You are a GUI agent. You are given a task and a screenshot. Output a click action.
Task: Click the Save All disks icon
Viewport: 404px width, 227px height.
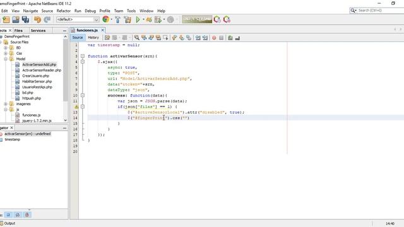coord(25,20)
